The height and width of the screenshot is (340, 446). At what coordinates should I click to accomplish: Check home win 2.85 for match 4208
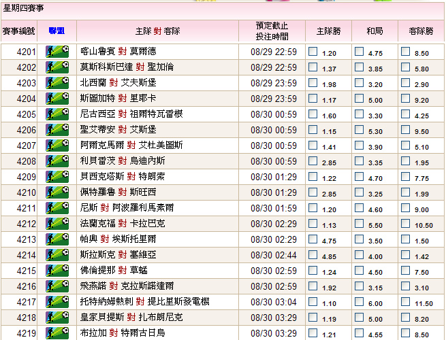coord(313,160)
